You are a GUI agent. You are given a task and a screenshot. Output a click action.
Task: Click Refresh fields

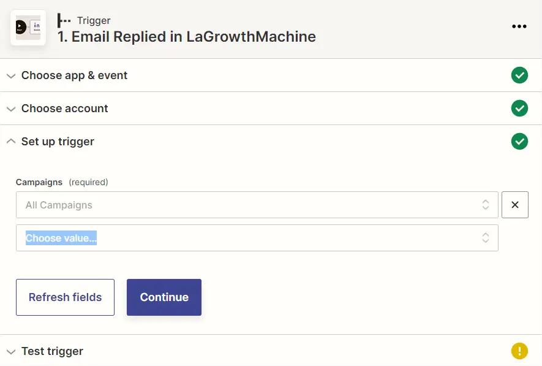point(65,297)
